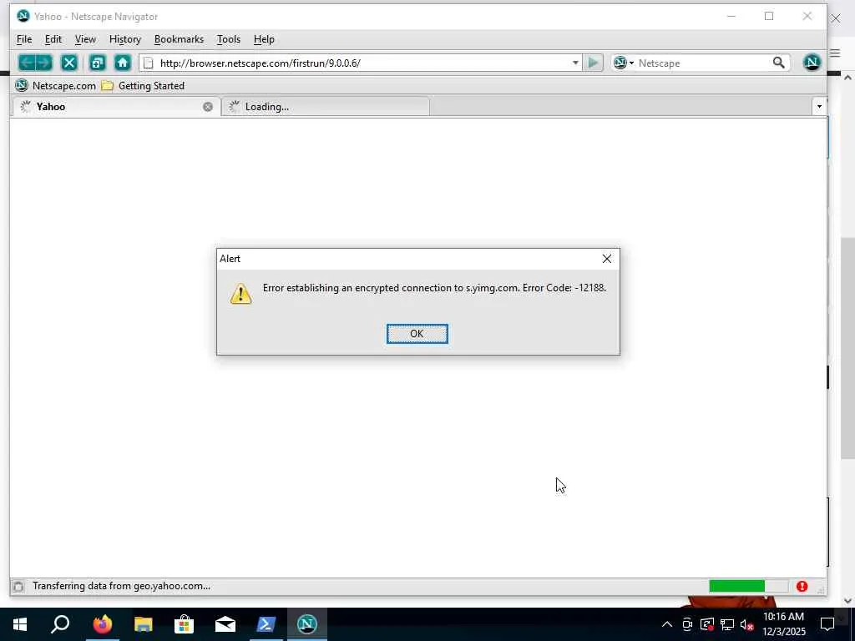Screen dimensions: 855x641
Task: Click the status bar left corner icon
Action: (18, 587)
